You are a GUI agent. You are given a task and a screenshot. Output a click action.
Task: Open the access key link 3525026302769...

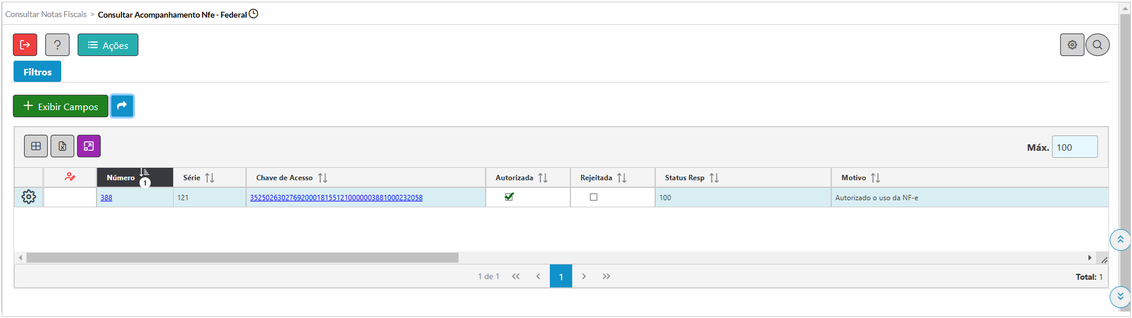tap(336, 198)
